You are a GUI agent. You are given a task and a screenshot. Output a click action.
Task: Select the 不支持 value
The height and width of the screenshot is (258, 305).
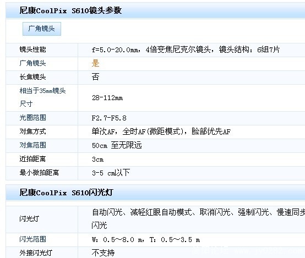click(x=103, y=253)
